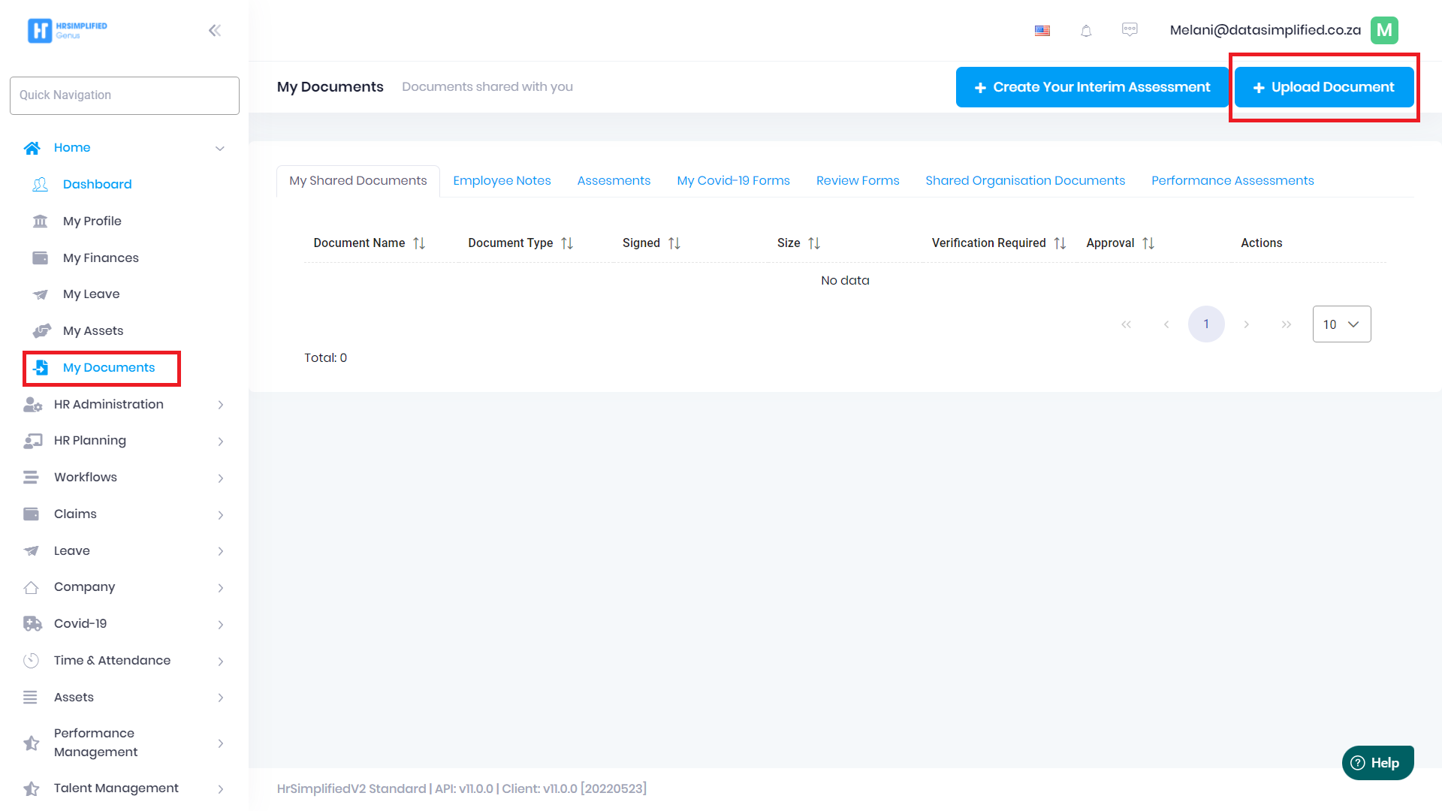Click the Upload Document button
Viewport: 1442px width, 811px height.
point(1324,87)
